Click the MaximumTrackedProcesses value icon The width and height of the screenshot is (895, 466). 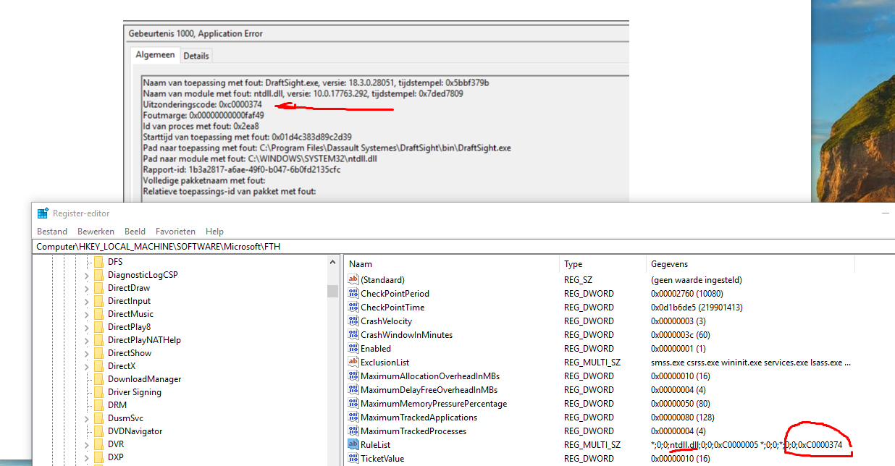click(x=353, y=431)
